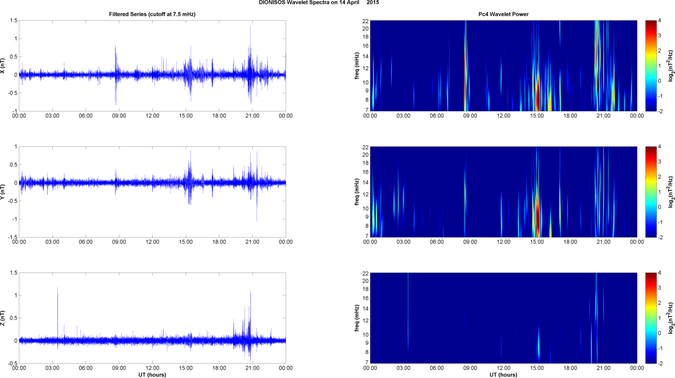The image size is (675, 378).
Task: Click the X (nT) axis label
Action: click(x=3, y=66)
